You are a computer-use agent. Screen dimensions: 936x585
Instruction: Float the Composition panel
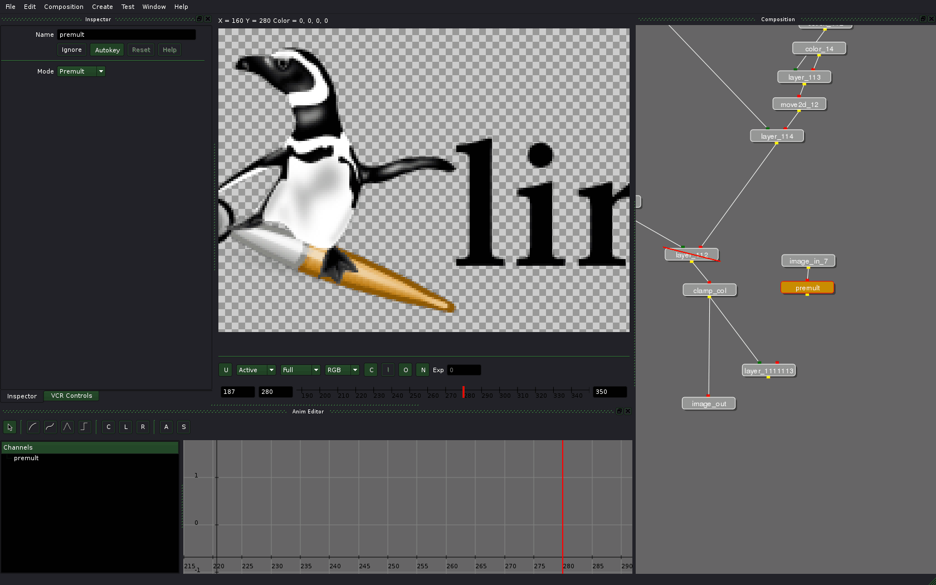click(x=923, y=19)
